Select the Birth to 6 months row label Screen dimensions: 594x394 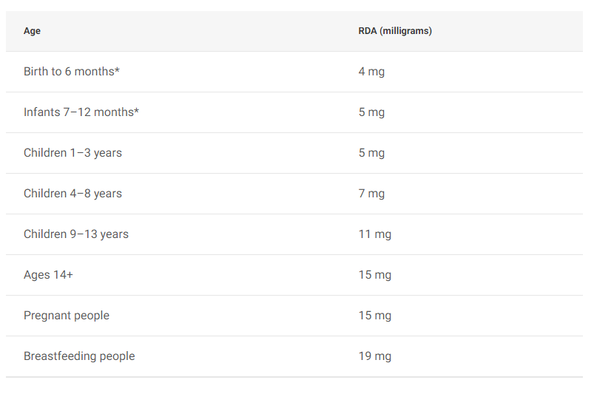[72, 72]
